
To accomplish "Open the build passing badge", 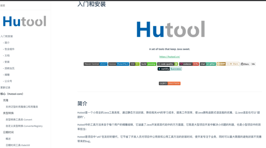I will click(148, 64).
